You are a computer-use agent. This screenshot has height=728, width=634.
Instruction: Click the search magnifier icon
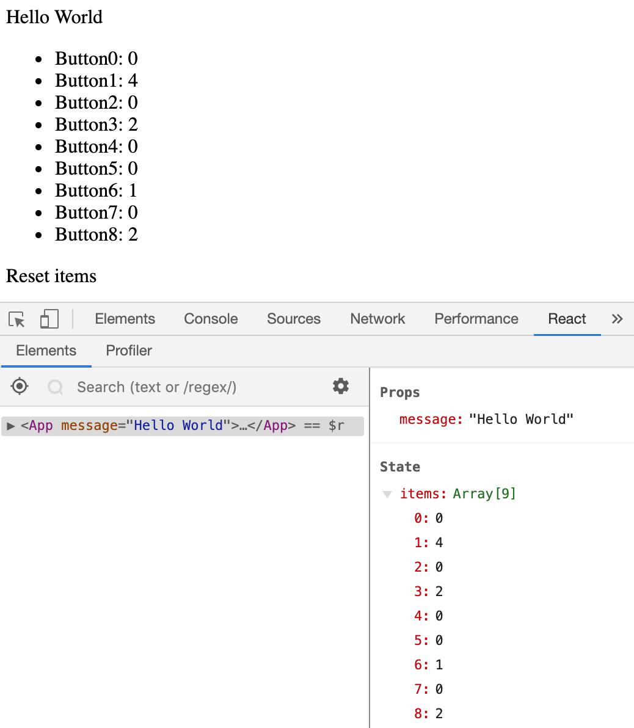click(x=55, y=387)
